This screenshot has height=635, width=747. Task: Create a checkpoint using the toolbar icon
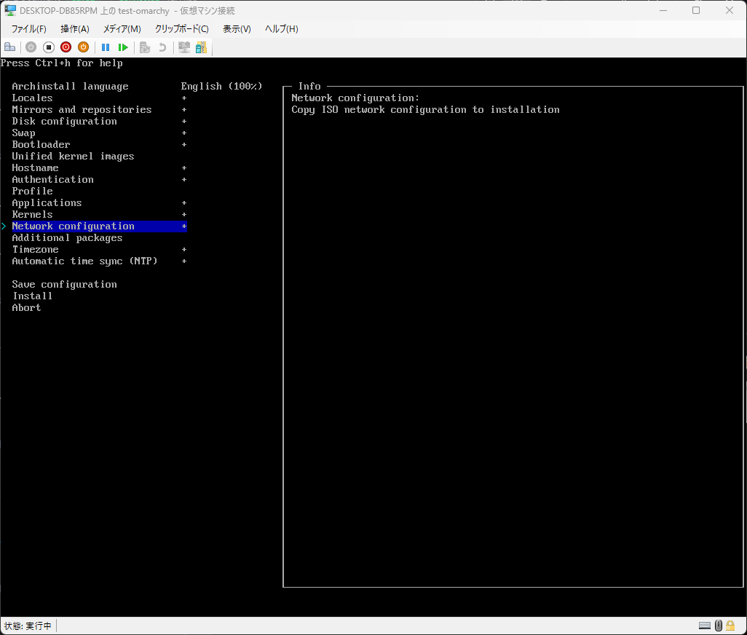pyautogui.click(x=145, y=47)
